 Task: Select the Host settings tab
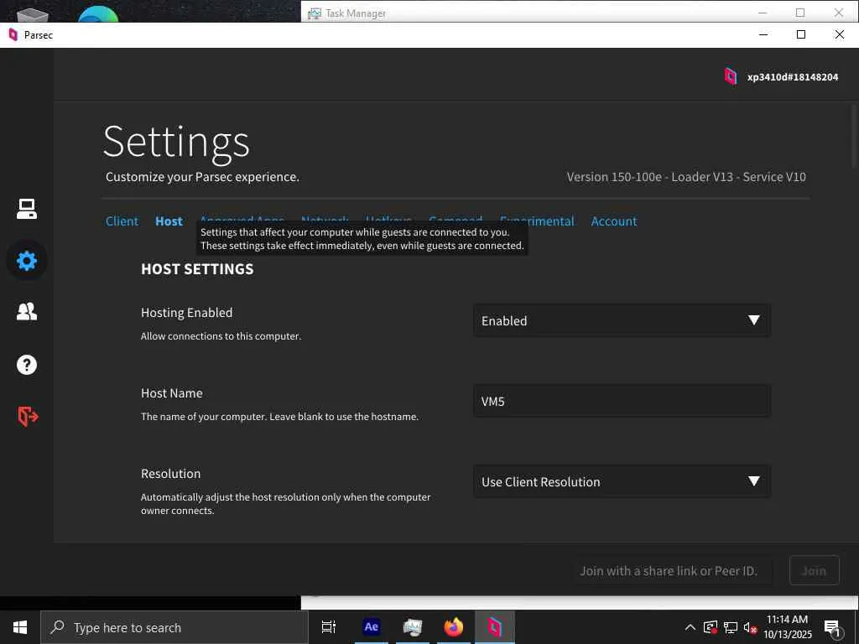coord(169,221)
